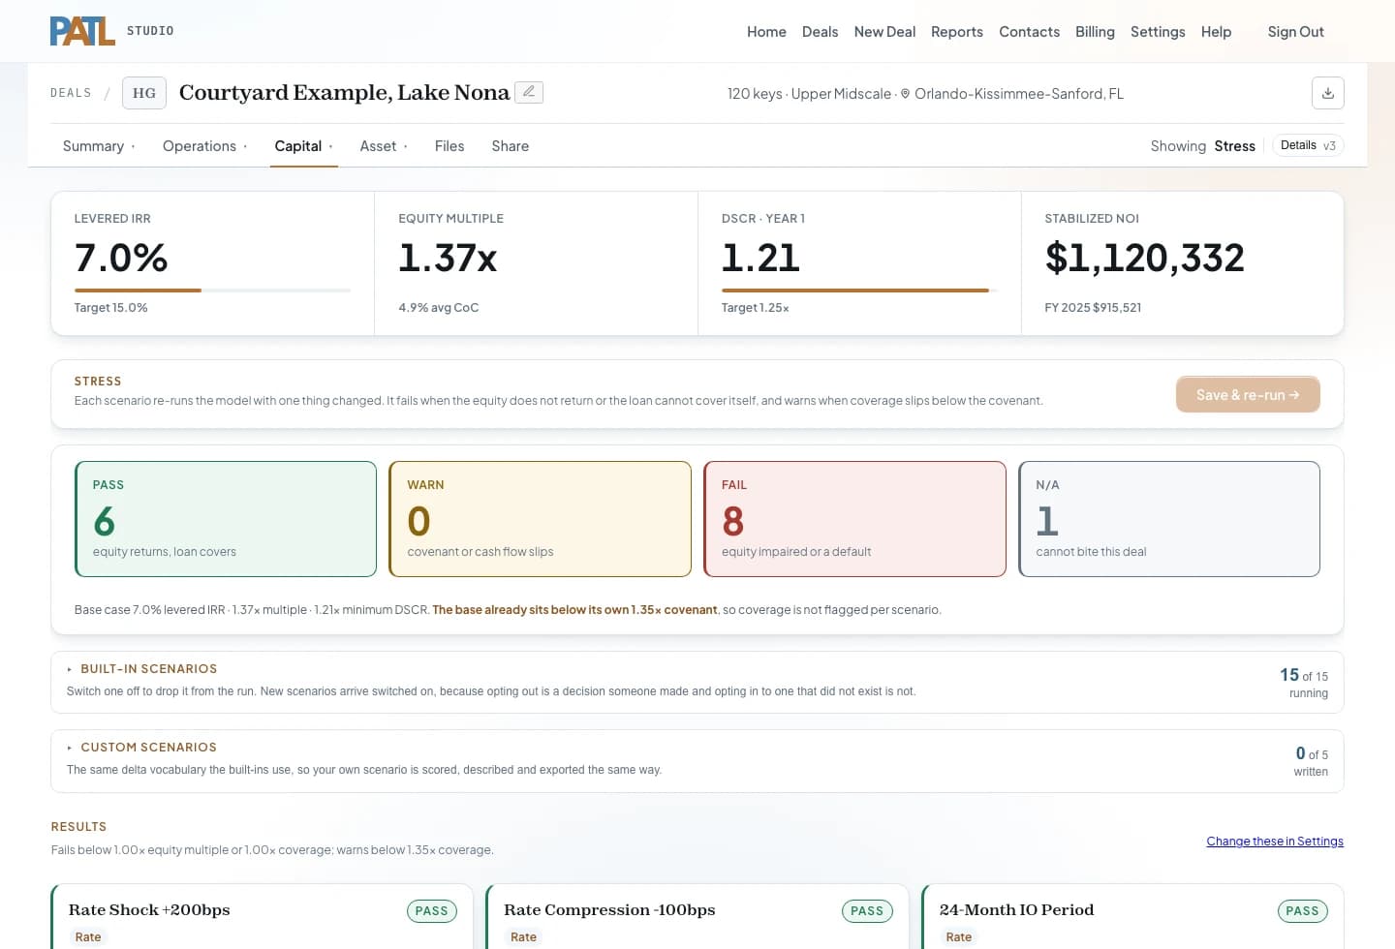Screen dimensions: 1395x949
Task: Click Save & re-run button
Action: coord(1248,394)
